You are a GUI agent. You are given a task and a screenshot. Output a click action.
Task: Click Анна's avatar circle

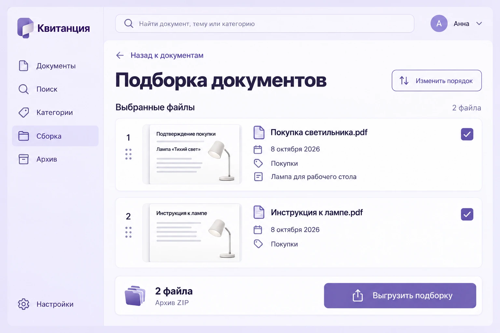439,23
